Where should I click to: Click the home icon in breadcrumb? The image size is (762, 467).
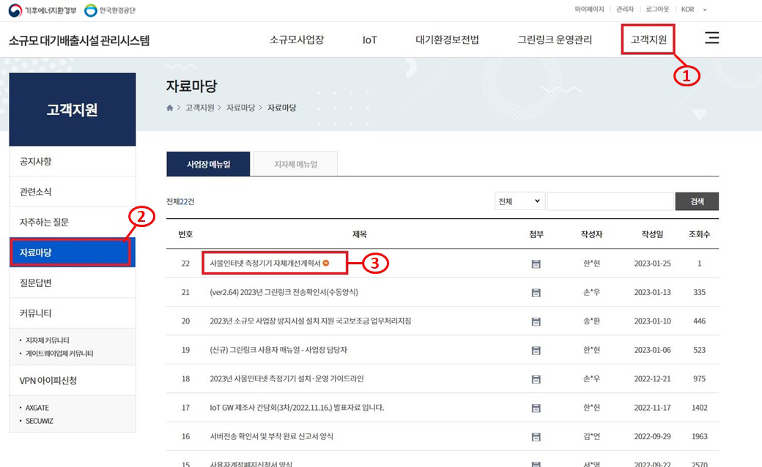tap(170, 108)
